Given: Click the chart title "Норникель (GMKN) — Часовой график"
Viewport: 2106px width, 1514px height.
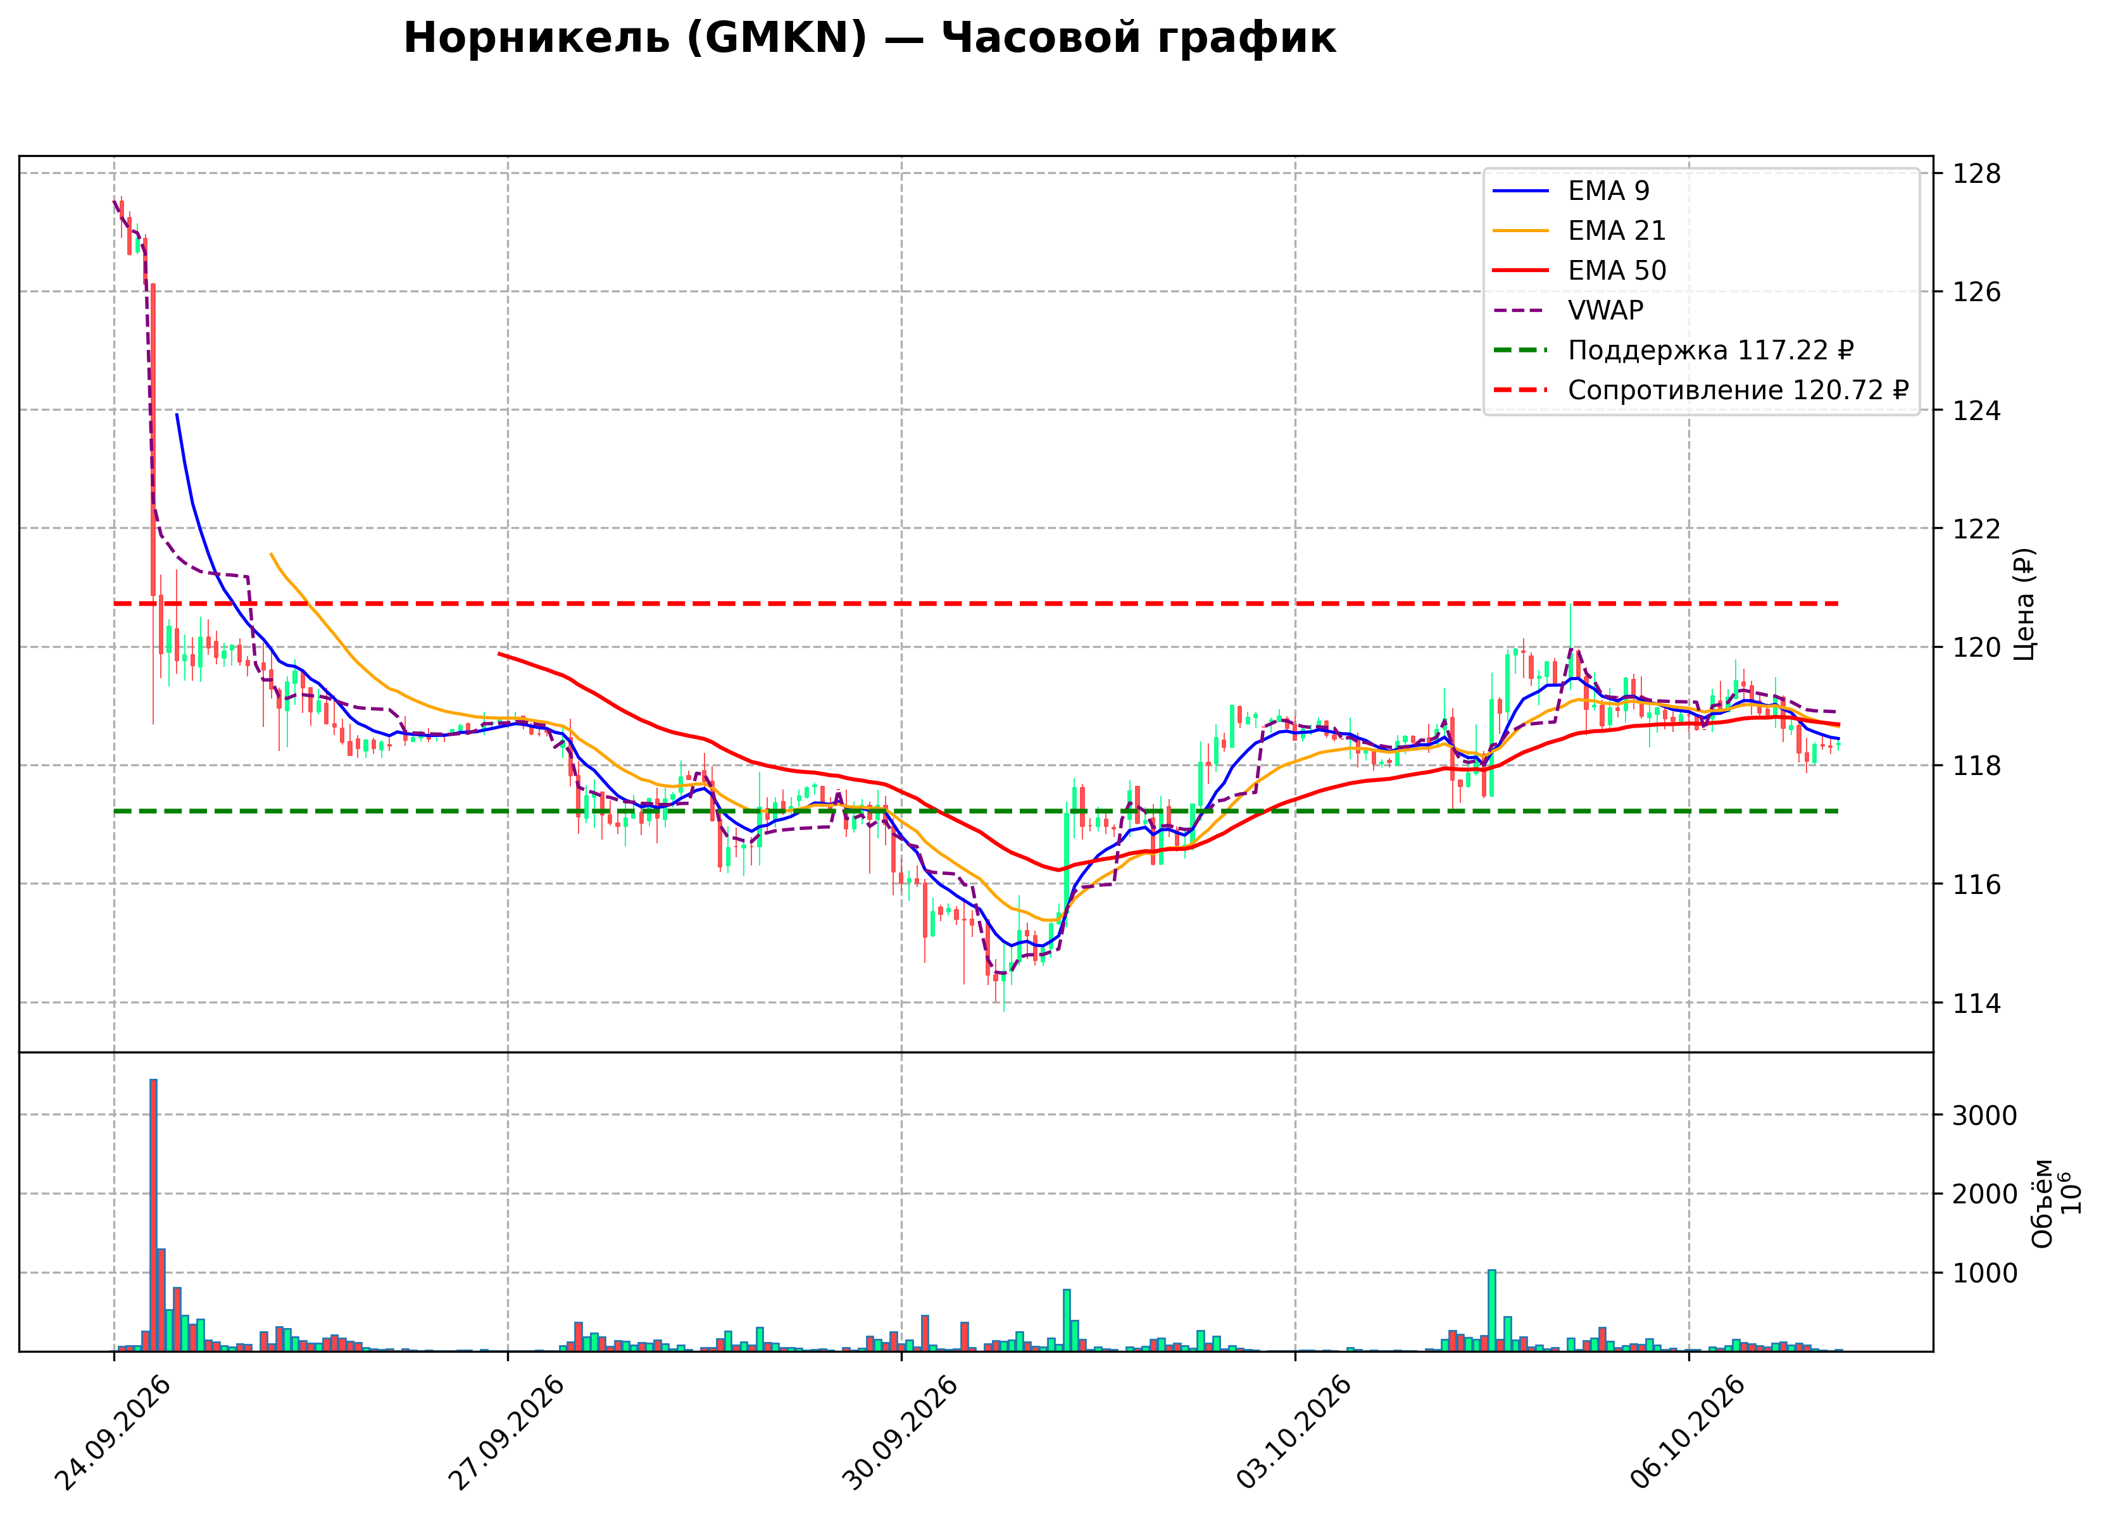Looking at the screenshot, I should (869, 39).
